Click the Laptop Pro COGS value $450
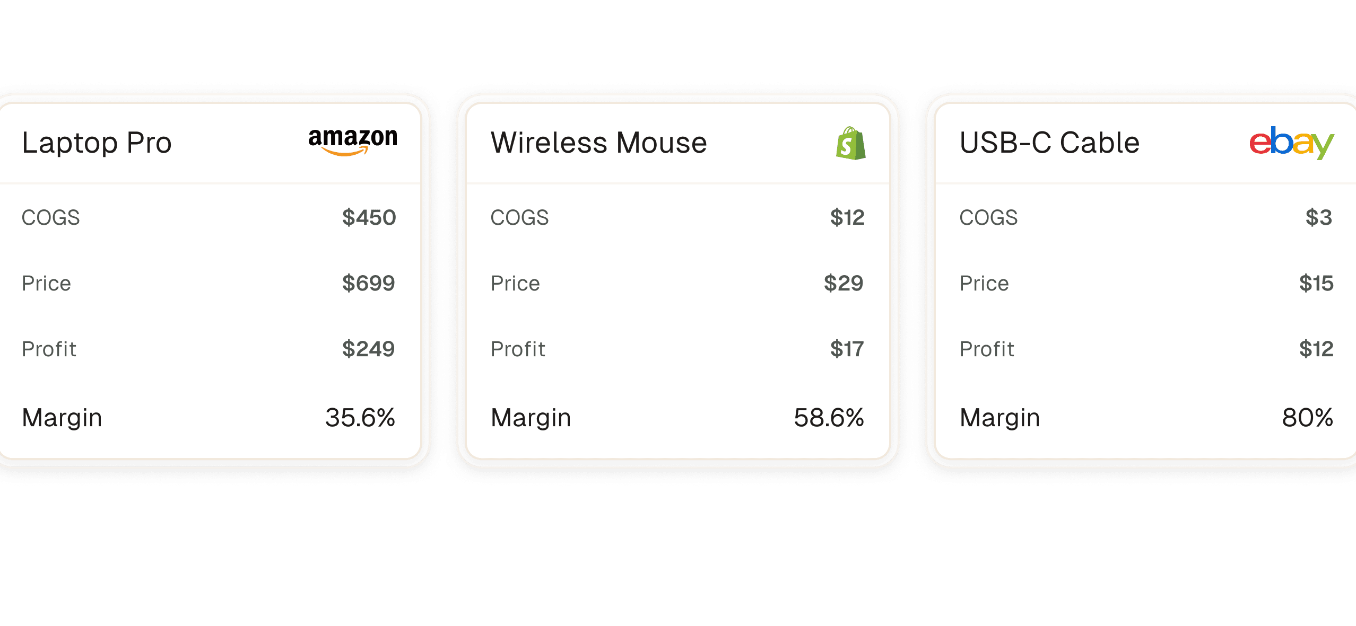This screenshot has height=626, width=1356. pos(369,217)
